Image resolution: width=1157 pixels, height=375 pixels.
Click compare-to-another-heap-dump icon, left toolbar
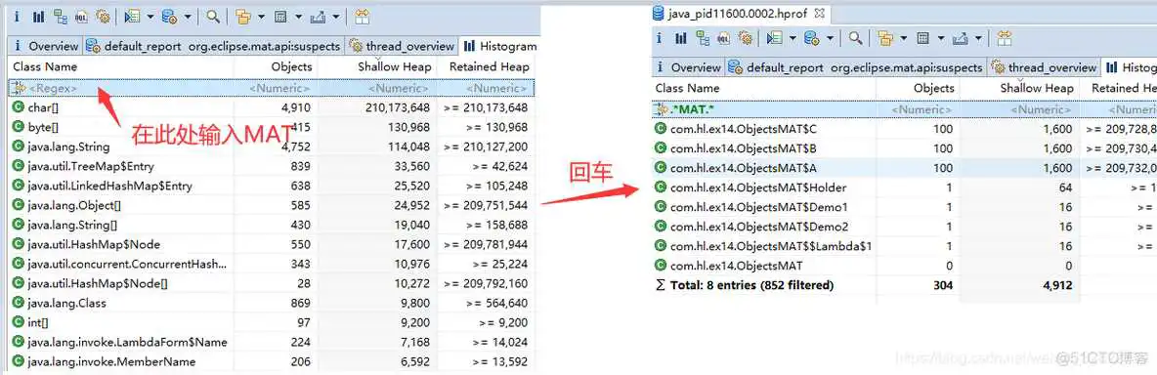(363, 16)
